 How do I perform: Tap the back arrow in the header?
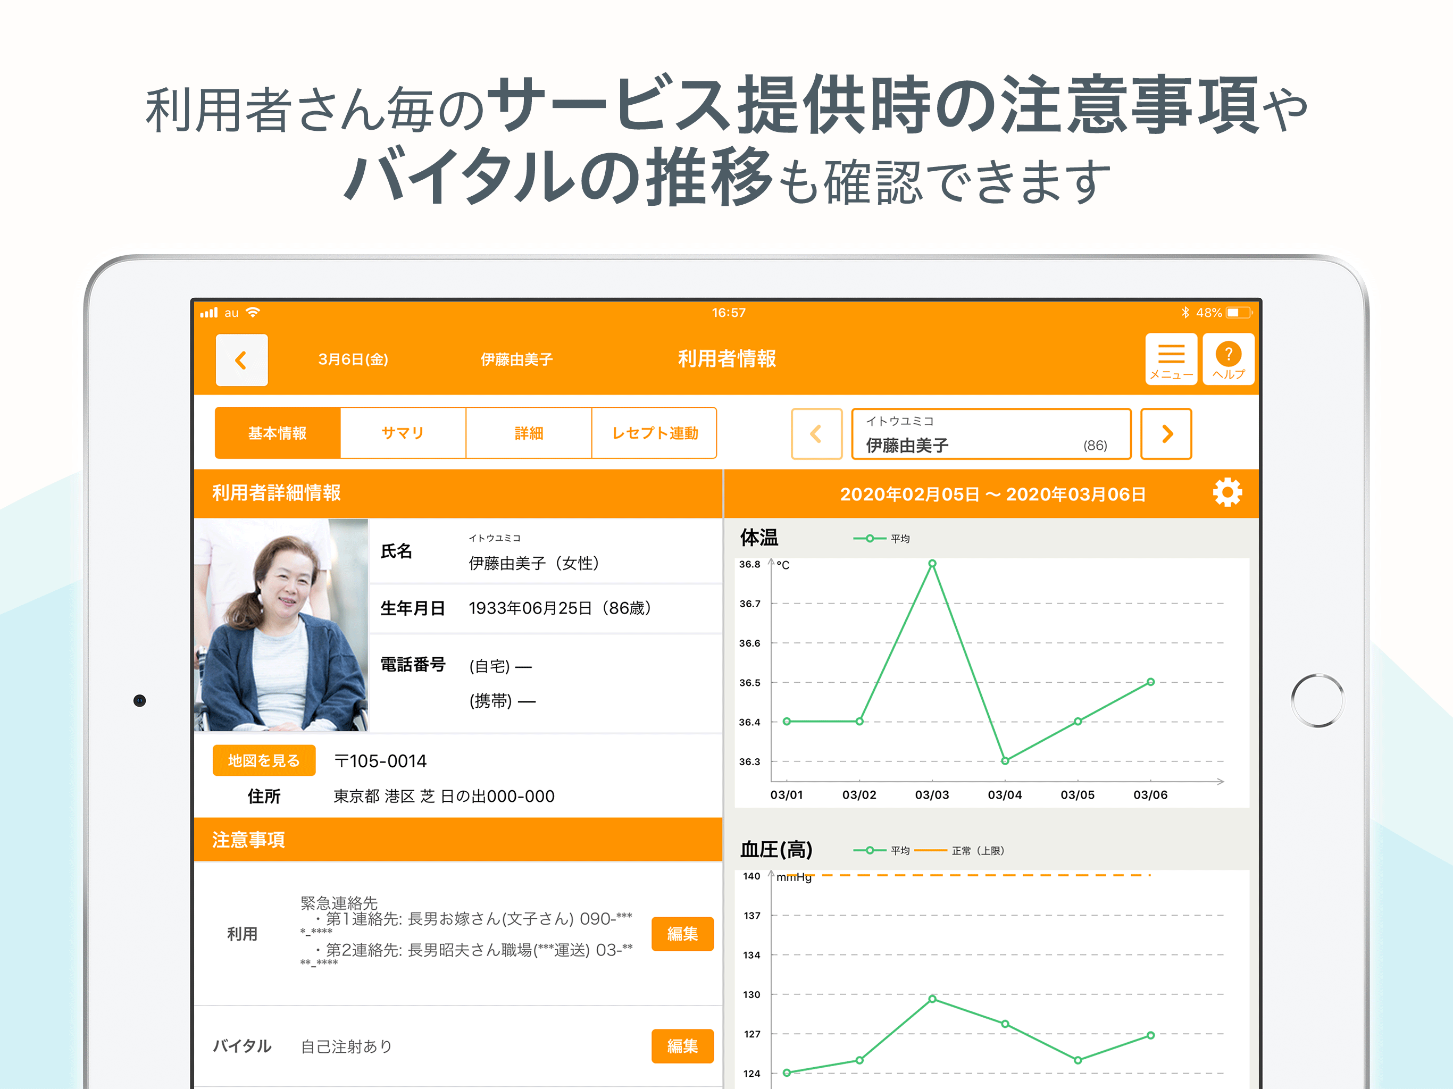(x=241, y=360)
